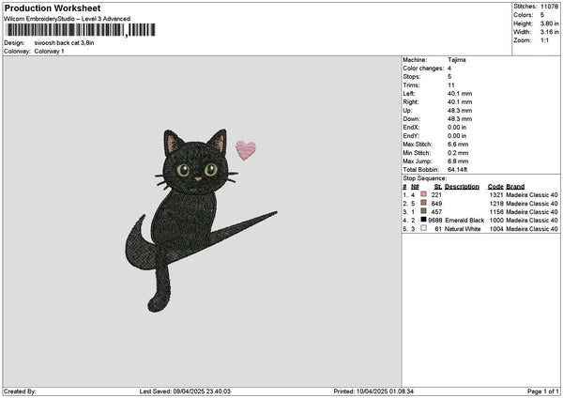Click the 'Production Worksheet' heading
563x398 pixels.
[x=53, y=8]
